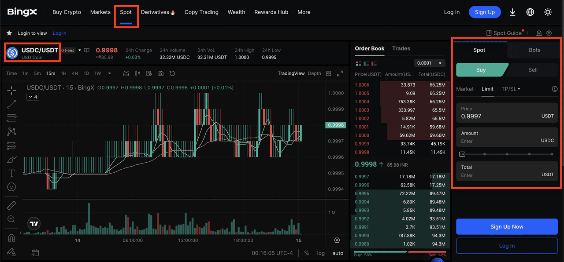Collapse the indicator legend showing 4
The width and height of the screenshot is (564, 262).
click(33, 97)
